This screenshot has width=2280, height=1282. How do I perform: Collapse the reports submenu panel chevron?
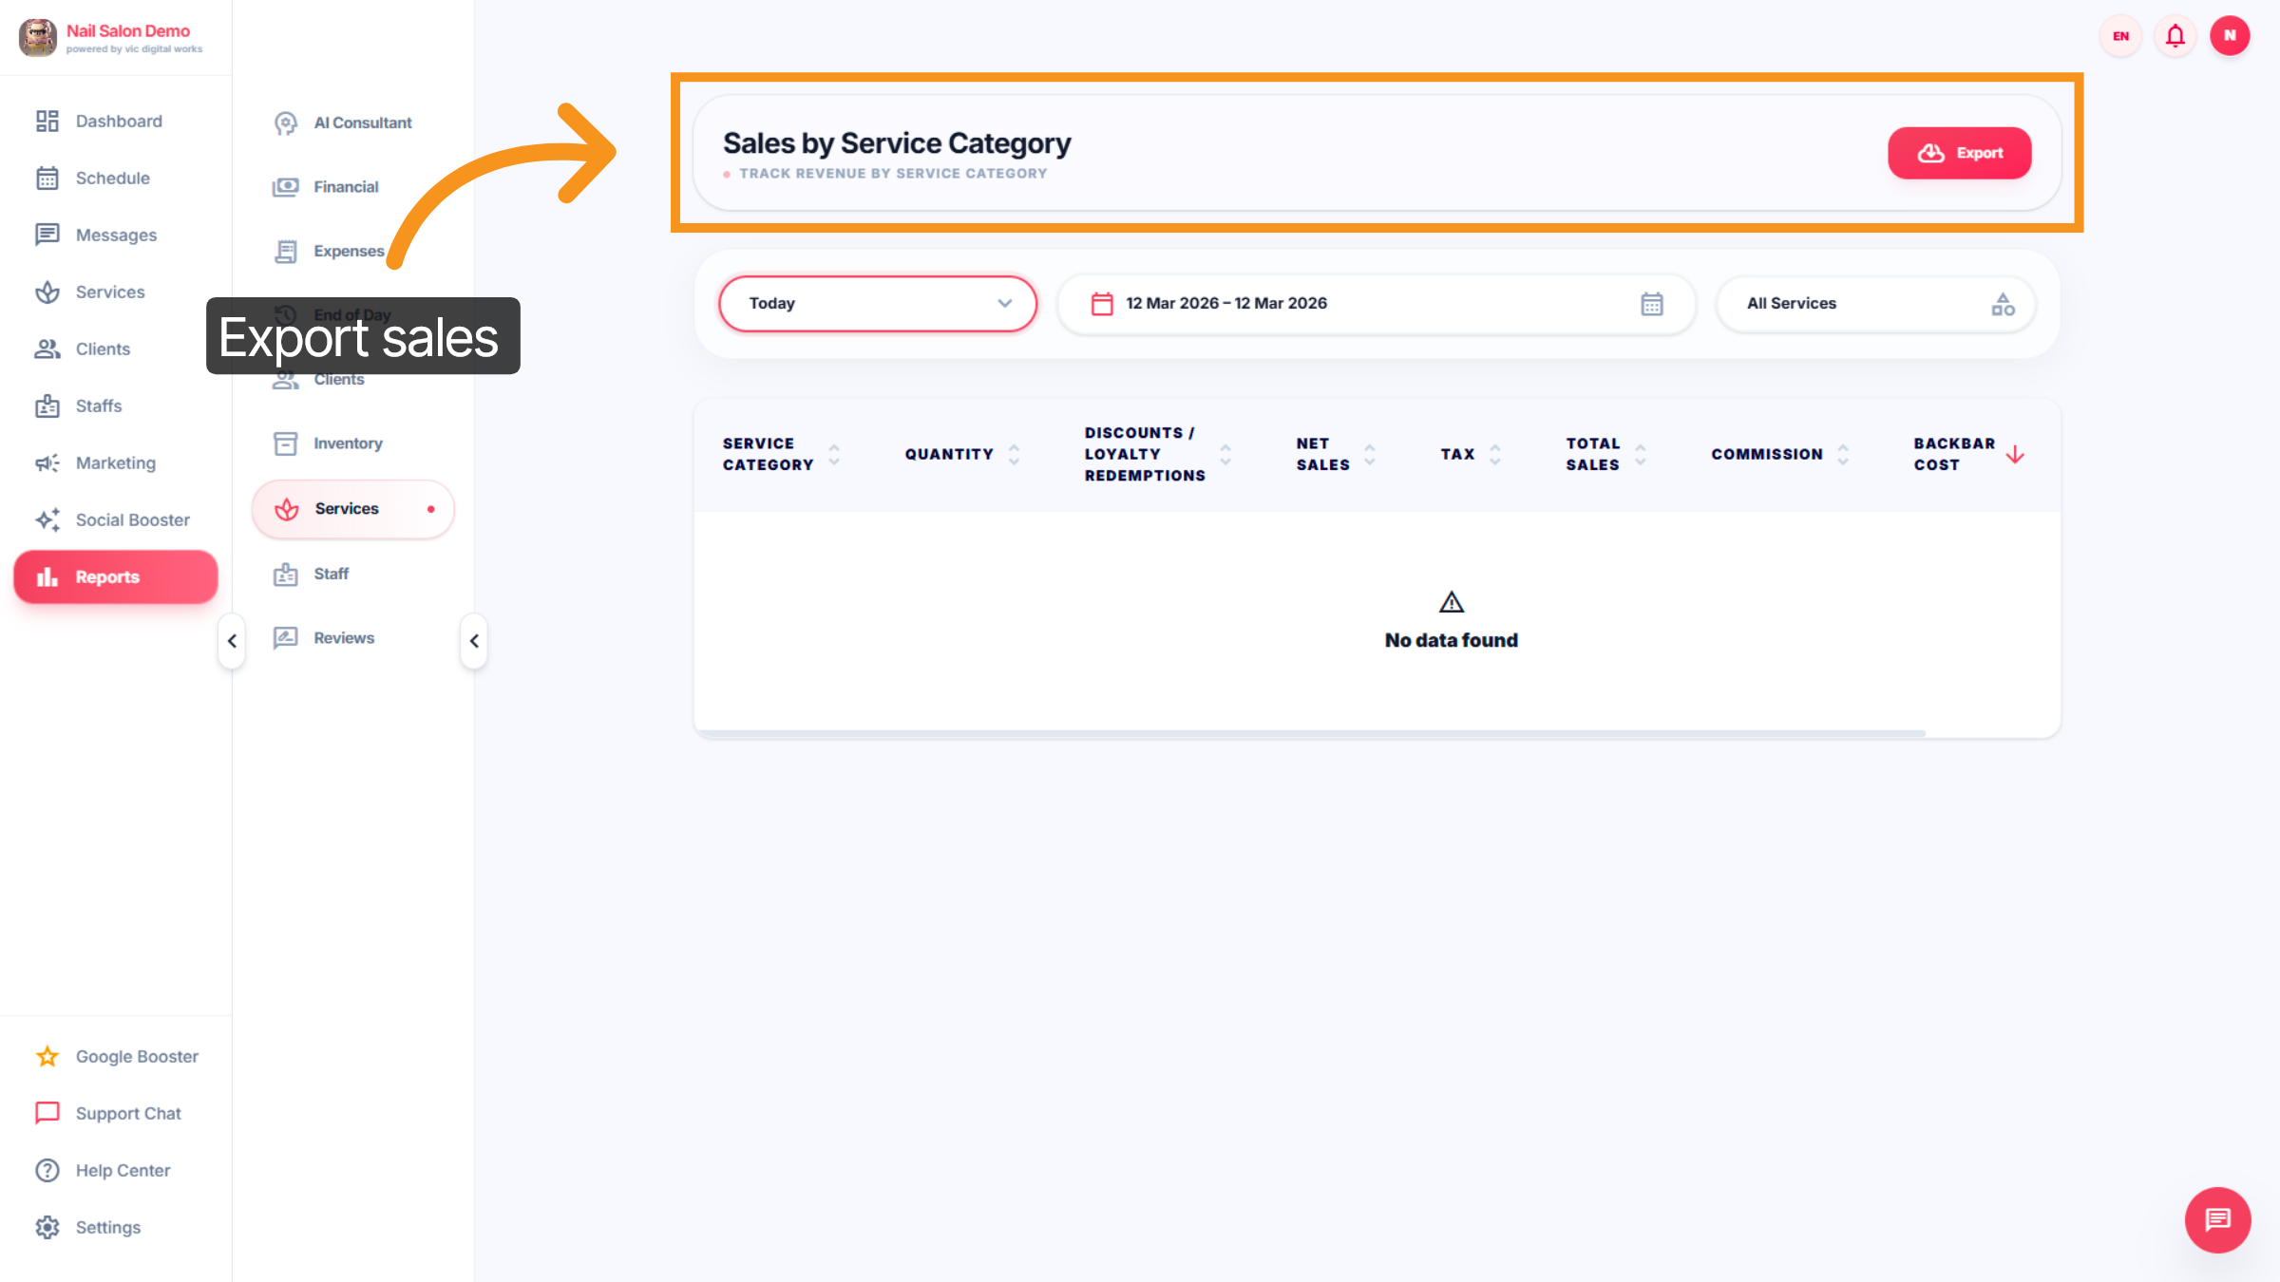click(x=474, y=641)
